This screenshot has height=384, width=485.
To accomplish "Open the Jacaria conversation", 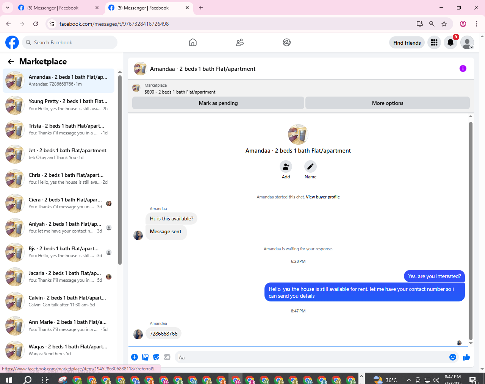I will tap(59, 277).
